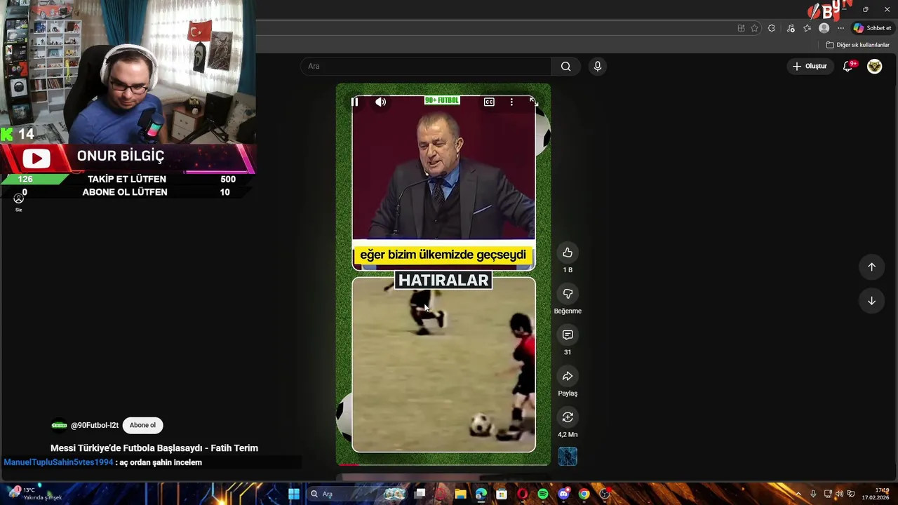Click the Short's title 'Messi Türkiye'de Futbola Başlasaydı'
The height and width of the screenshot is (505, 898).
point(126,448)
